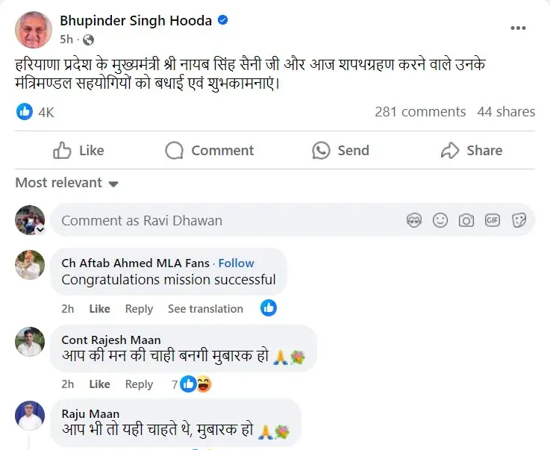This screenshot has width=550, height=450.
Task: See translation of Aftab Ahmed's comment
Action: 205,309
